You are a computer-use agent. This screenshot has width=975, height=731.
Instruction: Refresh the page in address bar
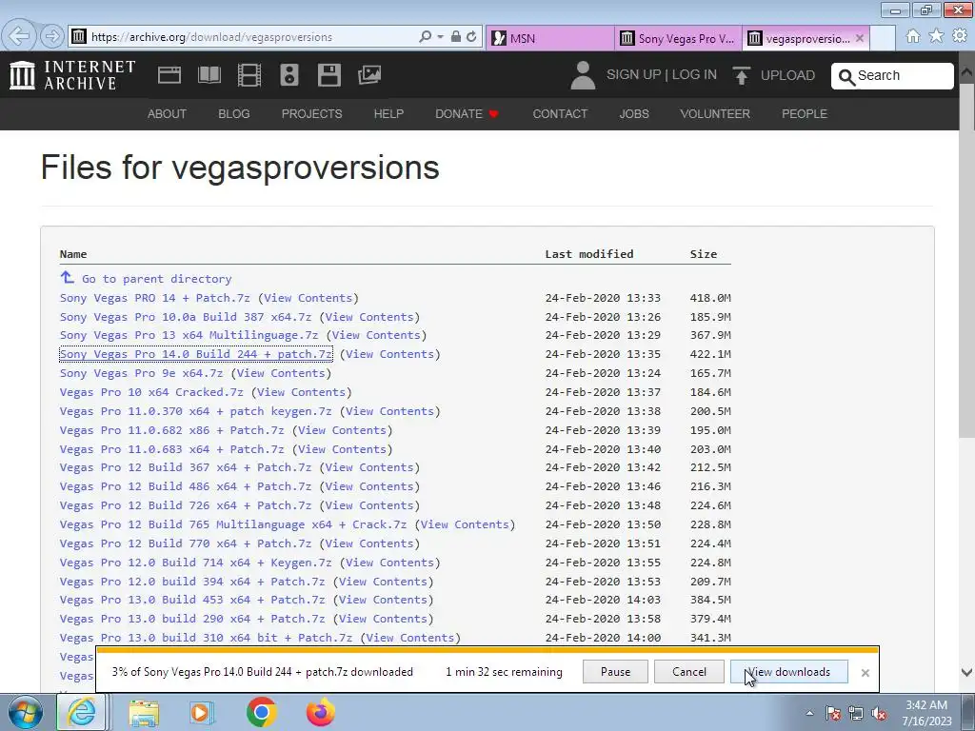pos(471,37)
